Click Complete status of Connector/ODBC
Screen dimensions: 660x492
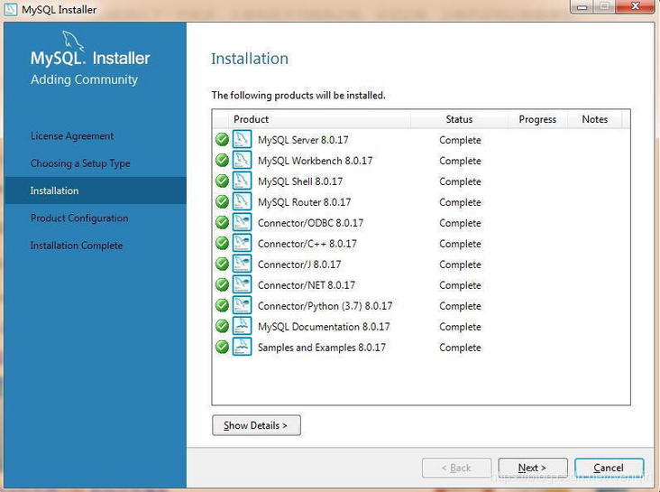coord(460,223)
